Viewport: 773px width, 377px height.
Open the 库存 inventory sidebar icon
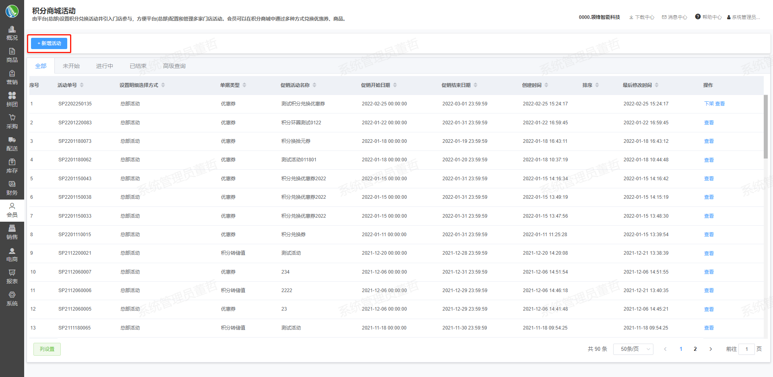pyautogui.click(x=12, y=162)
